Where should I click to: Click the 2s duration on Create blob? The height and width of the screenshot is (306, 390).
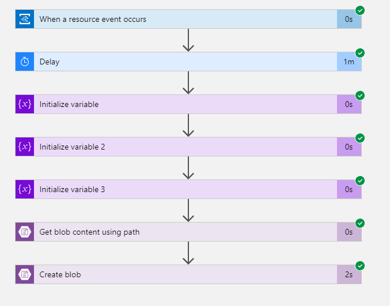coord(349,274)
